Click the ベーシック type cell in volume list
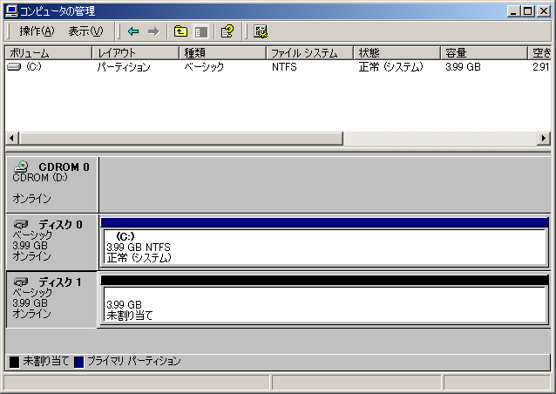This screenshot has width=556, height=394. coord(204,67)
